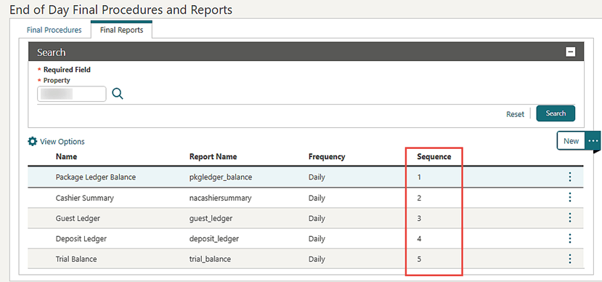This screenshot has width=602, height=282.
Task: Click the Search button
Action: pyautogui.click(x=556, y=113)
